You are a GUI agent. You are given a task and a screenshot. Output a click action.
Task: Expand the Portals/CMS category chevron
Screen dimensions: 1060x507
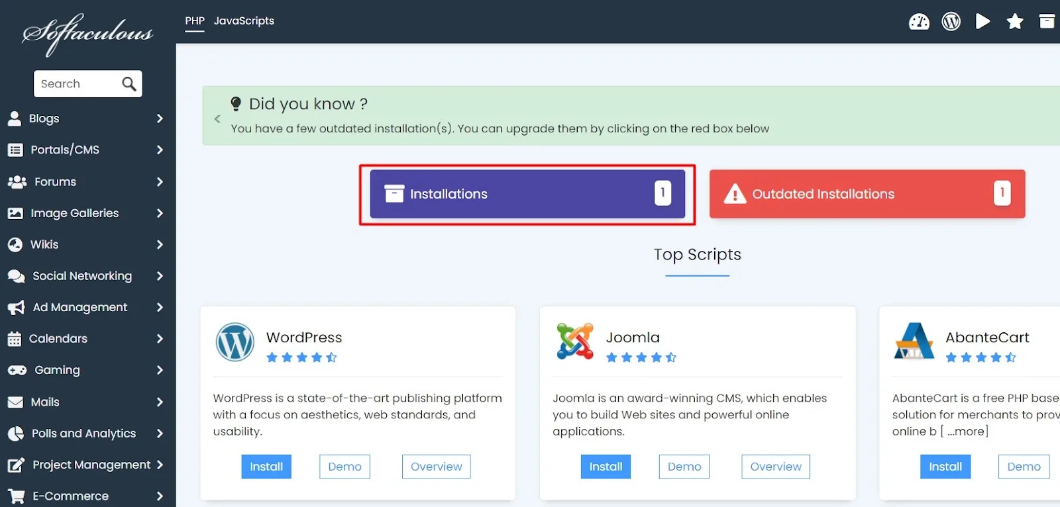tap(160, 150)
